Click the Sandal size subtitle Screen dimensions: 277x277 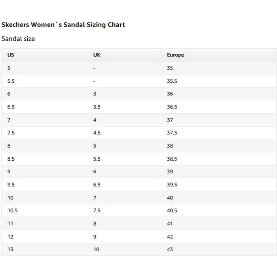pos(18,39)
